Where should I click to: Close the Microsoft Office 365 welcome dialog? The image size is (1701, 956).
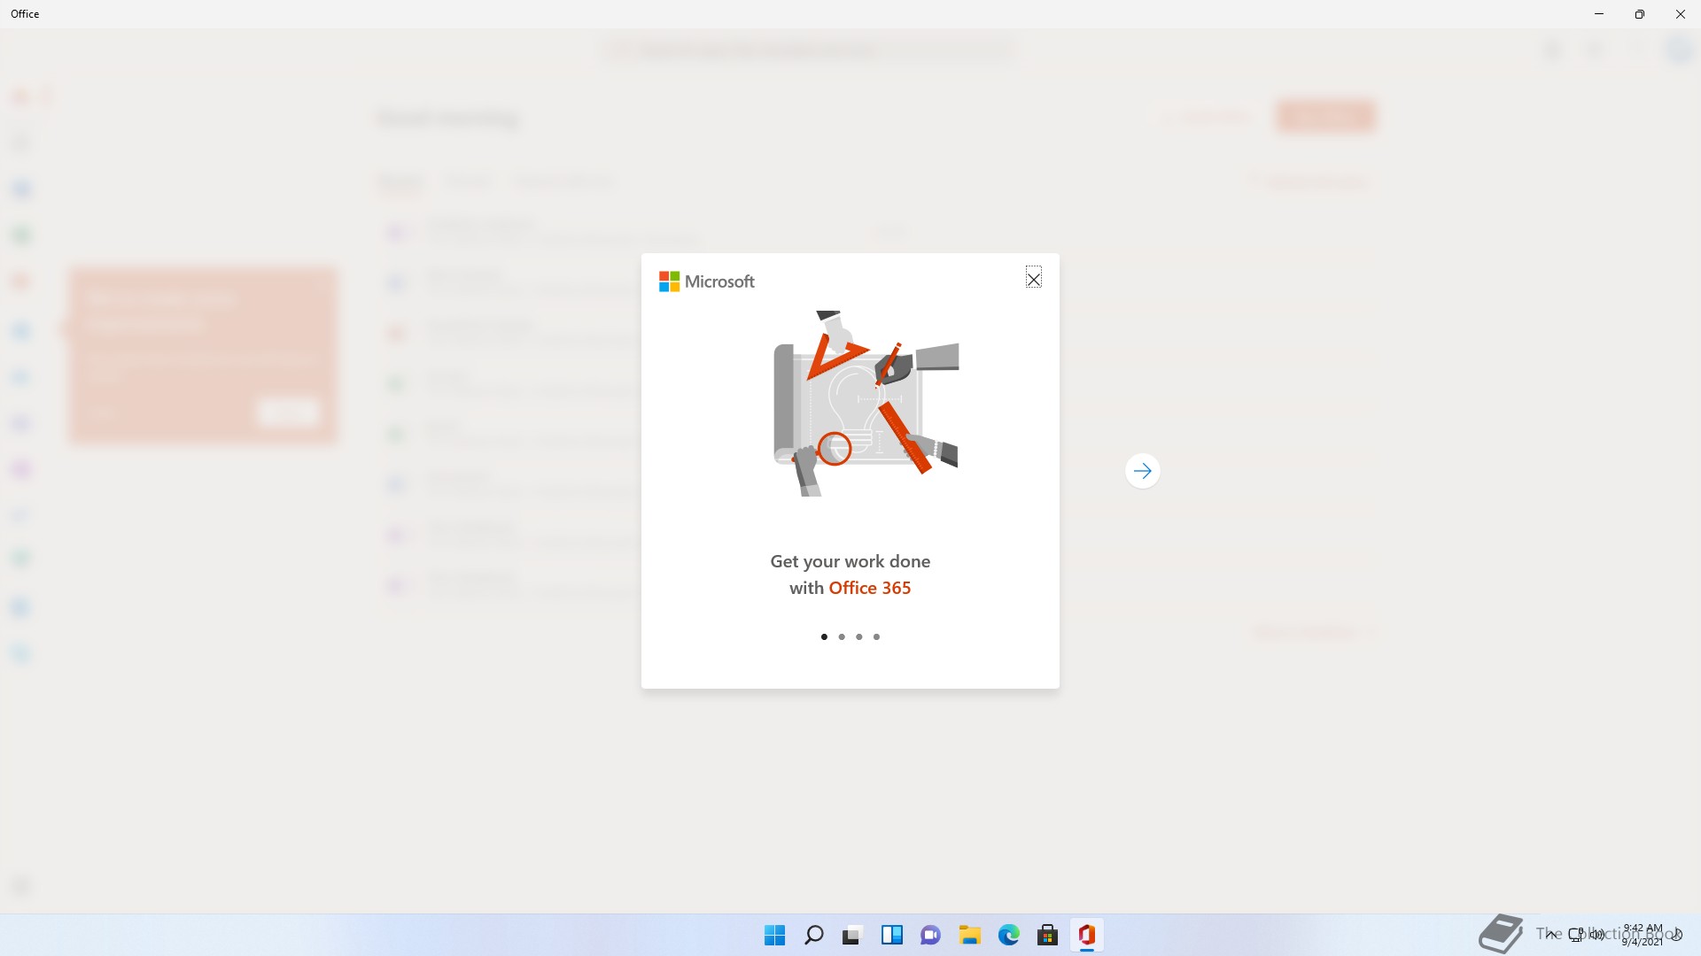point(1033,279)
